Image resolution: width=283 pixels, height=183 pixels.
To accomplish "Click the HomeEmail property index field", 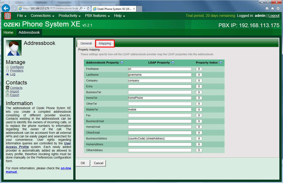I will tap(199, 127).
